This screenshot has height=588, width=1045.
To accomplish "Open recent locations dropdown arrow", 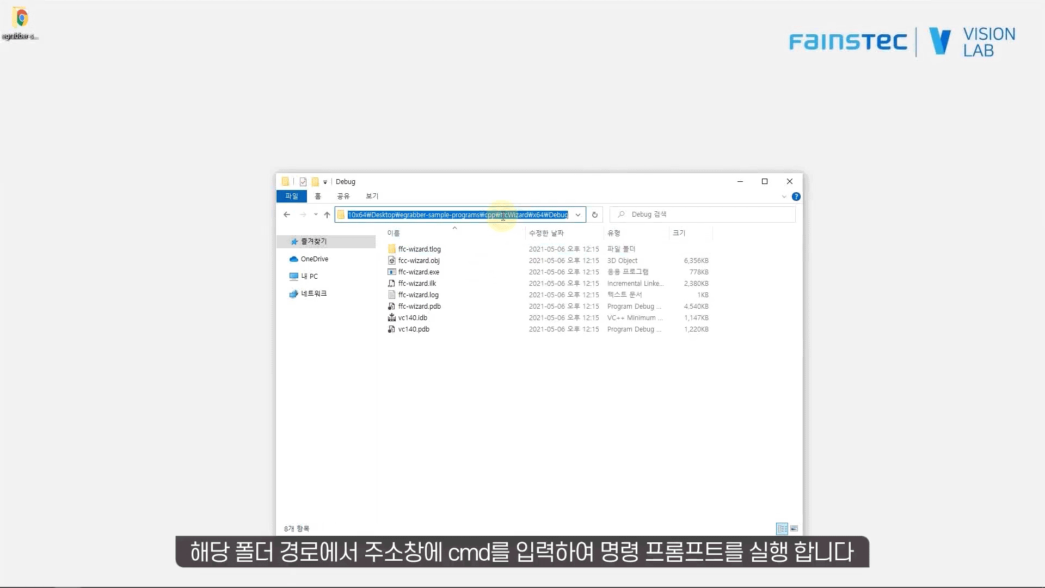I will pyautogui.click(x=316, y=215).
